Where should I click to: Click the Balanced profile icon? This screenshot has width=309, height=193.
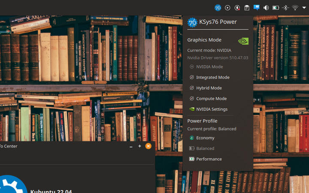192,148
